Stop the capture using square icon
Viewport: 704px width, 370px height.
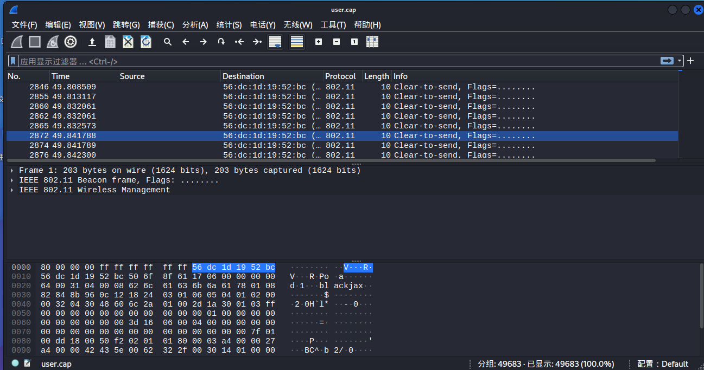point(35,42)
